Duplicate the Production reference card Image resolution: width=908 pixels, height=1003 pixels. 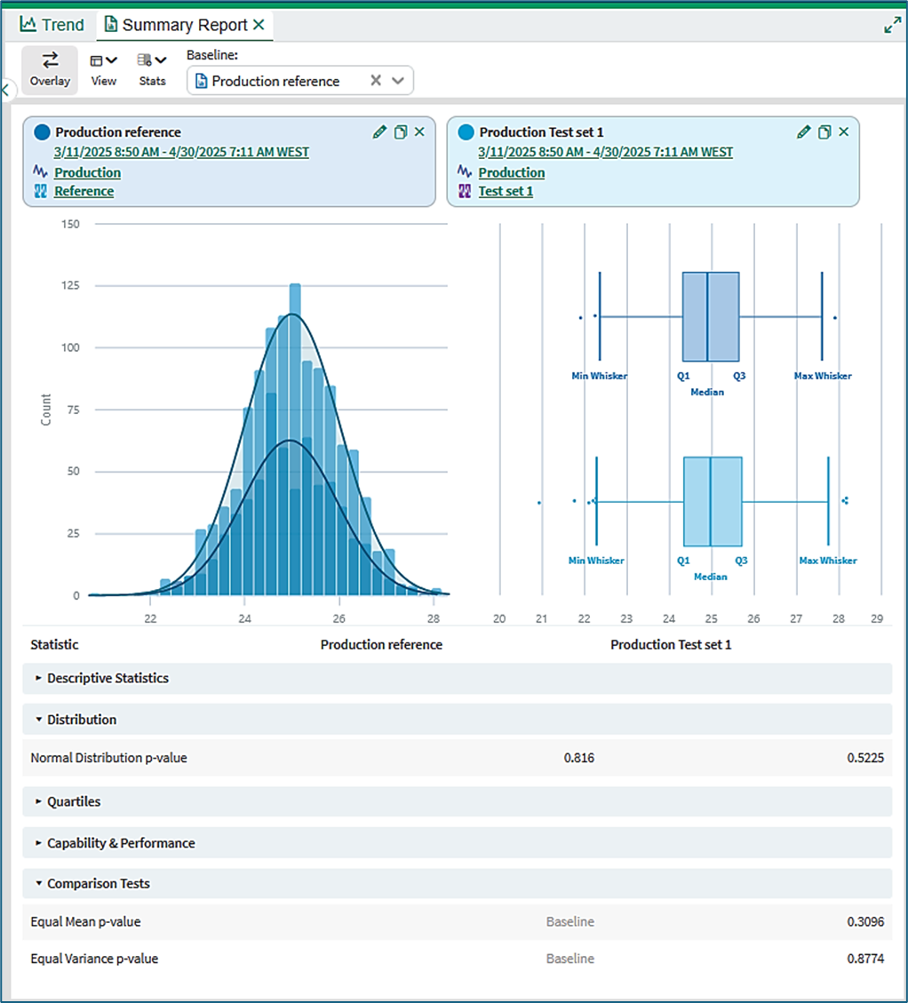(x=401, y=131)
